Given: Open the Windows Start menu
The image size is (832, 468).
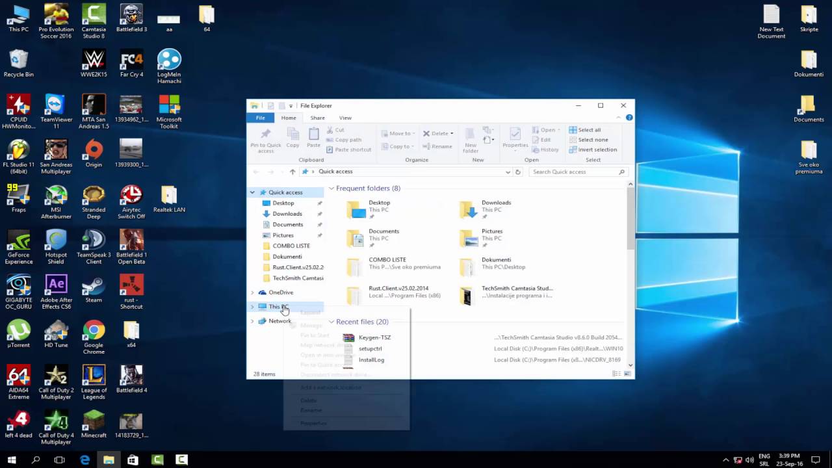Looking at the screenshot, I should pyautogui.click(x=12, y=460).
